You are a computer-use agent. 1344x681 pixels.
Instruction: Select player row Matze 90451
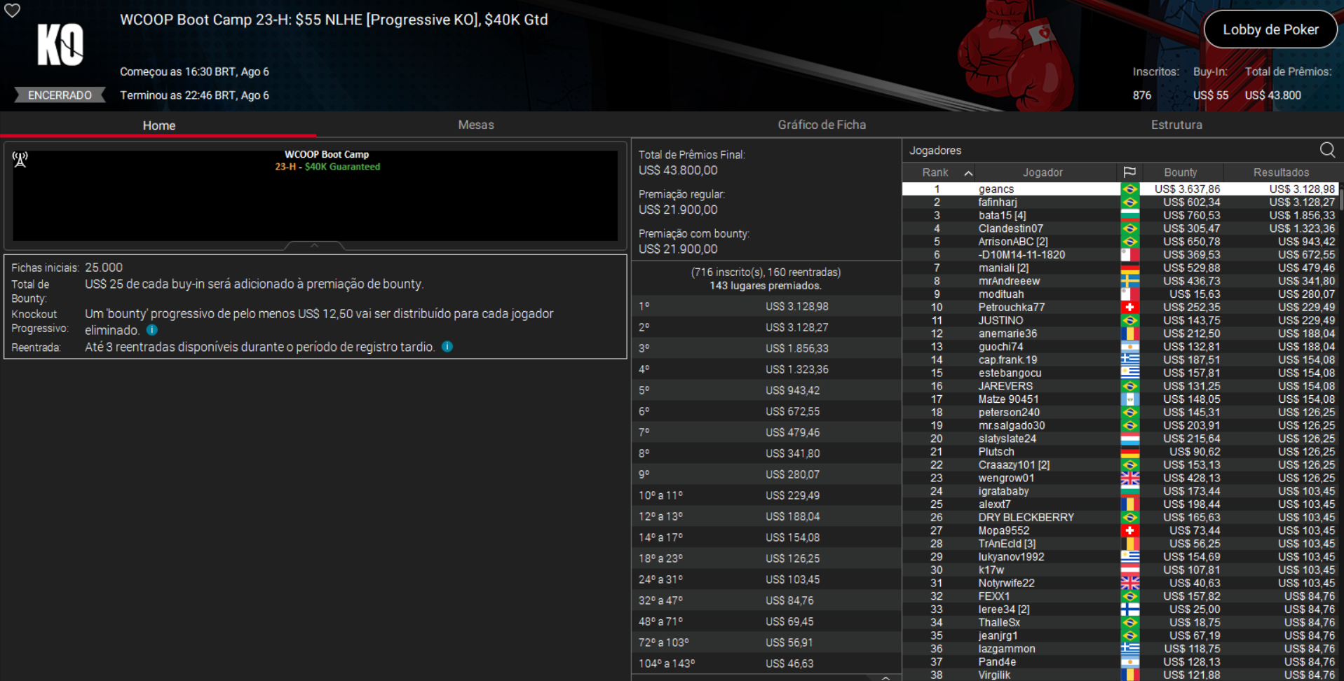[x=1120, y=399]
